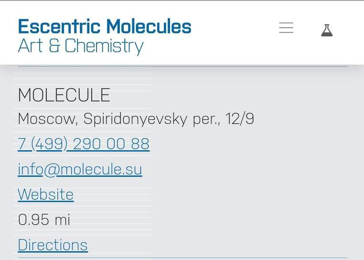
Task: Click the Art & Chemistry tagline
Action: [x=80, y=46]
